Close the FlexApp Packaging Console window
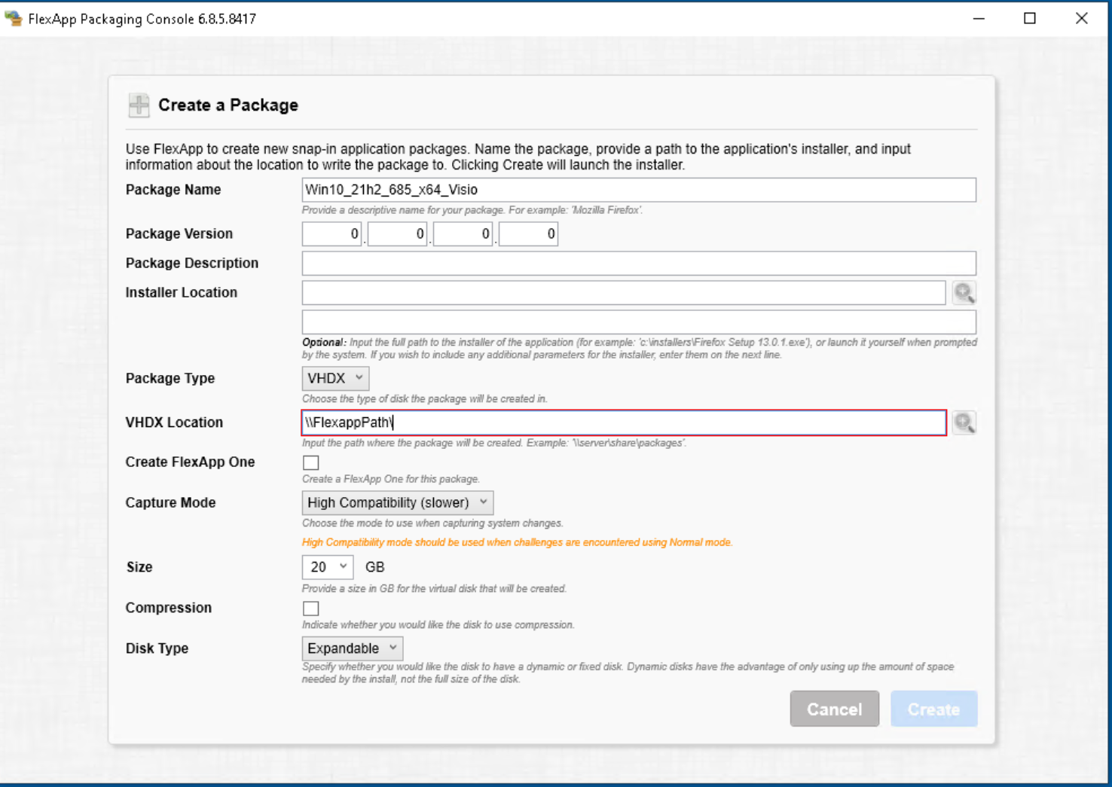The image size is (1112, 787). coord(1081,19)
